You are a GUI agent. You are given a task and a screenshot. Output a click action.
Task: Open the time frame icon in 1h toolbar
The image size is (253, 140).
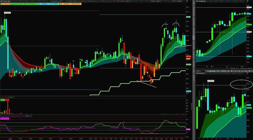[235, 71]
